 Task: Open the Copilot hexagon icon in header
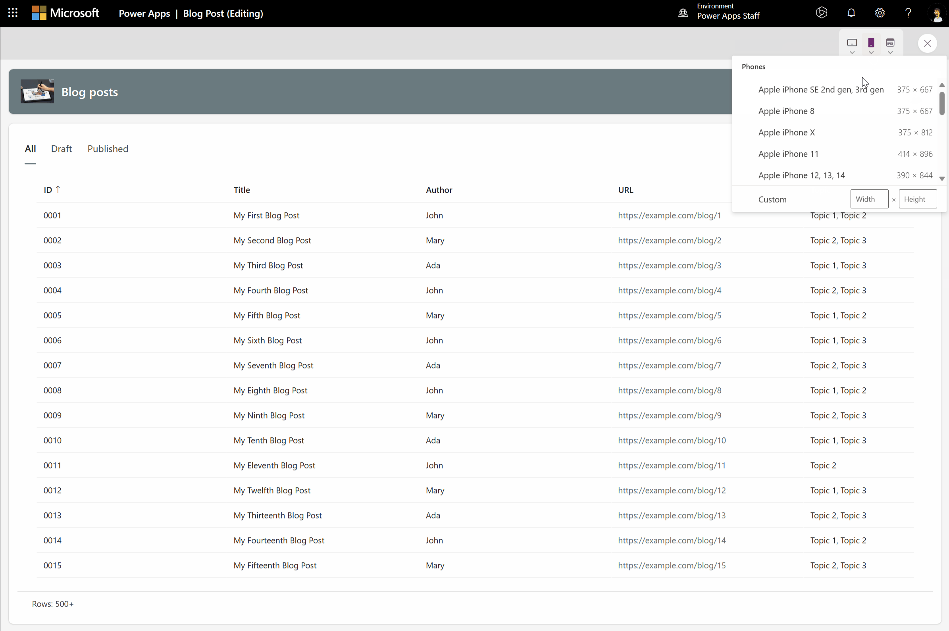point(822,13)
